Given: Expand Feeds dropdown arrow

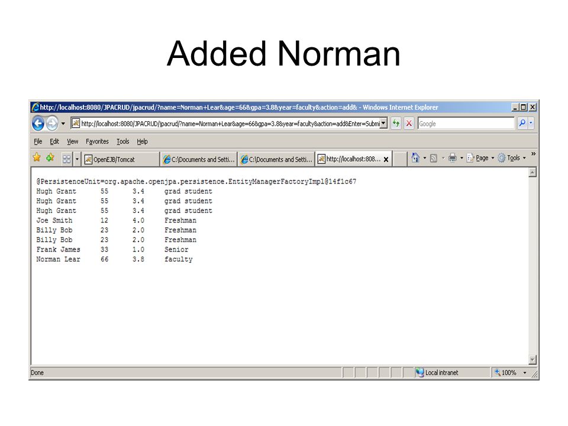Looking at the screenshot, I should point(443,158).
